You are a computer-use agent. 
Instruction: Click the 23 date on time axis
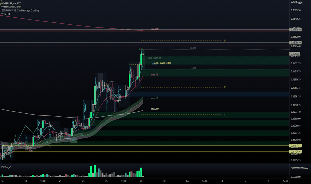click(x=83, y=181)
